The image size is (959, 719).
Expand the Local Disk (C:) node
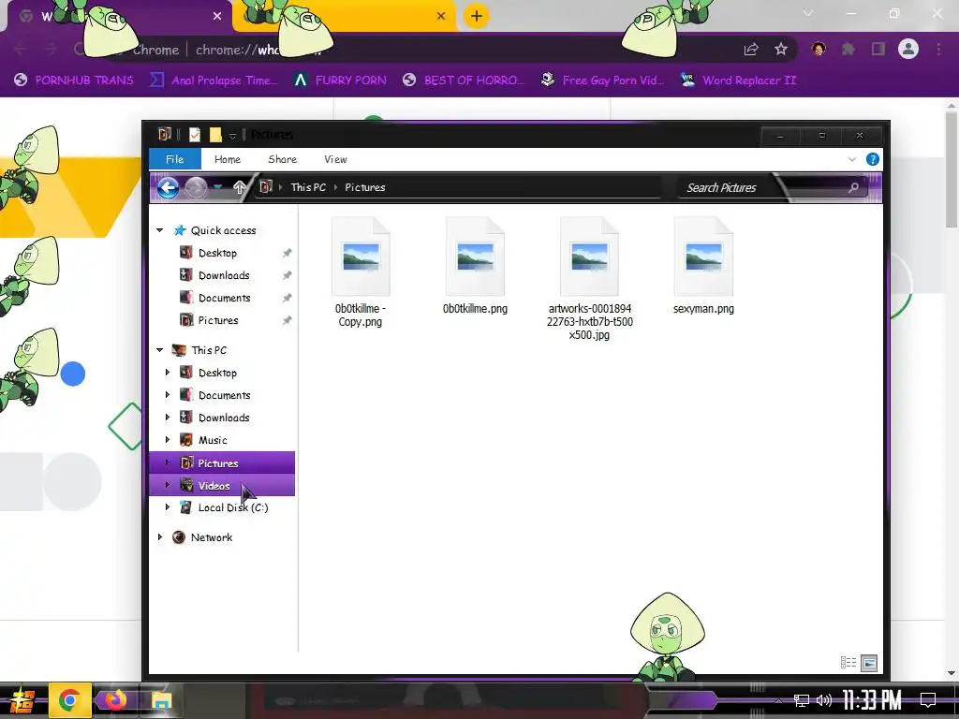pyautogui.click(x=167, y=506)
